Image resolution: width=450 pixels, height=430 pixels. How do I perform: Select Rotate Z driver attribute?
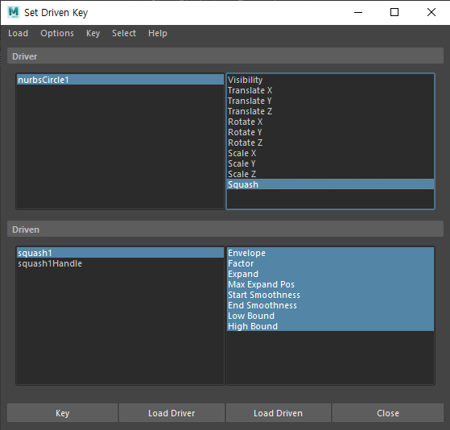pos(330,143)
